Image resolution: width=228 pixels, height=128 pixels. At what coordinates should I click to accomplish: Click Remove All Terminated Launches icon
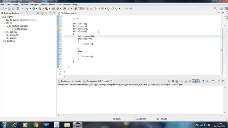coord(177,81)
